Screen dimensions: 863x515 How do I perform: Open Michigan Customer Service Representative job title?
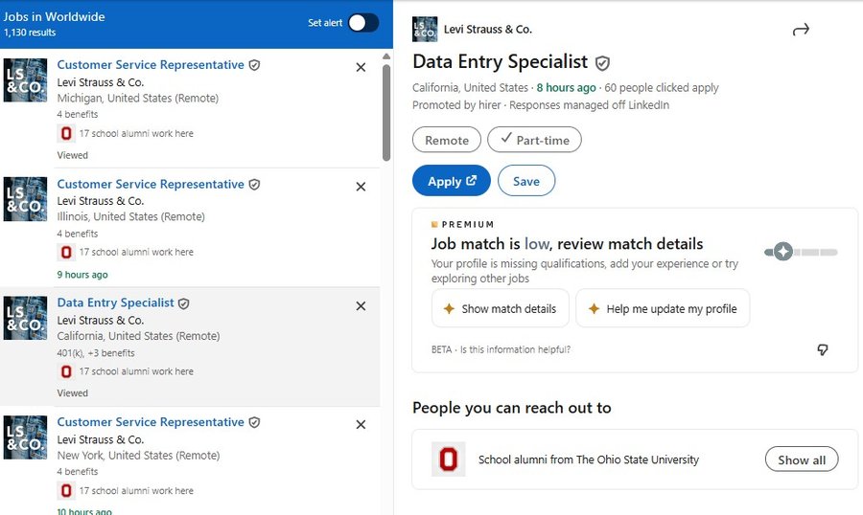tap(151, 65)
